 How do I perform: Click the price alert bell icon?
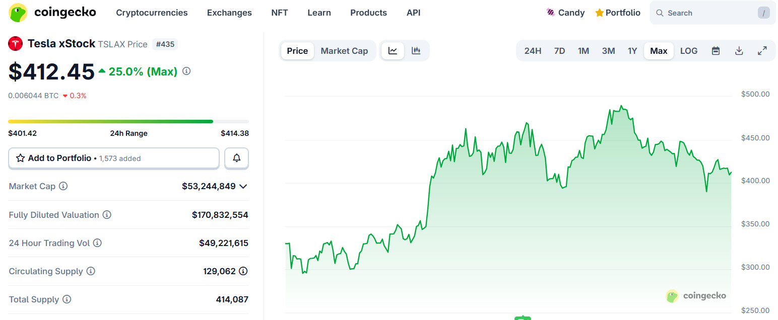(236, 158)
